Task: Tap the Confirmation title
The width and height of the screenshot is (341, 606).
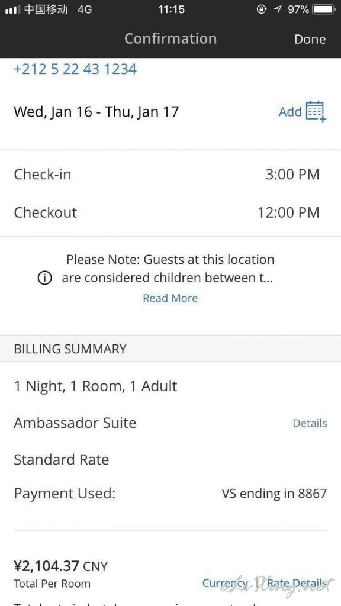Action: [x=170, y=38]
